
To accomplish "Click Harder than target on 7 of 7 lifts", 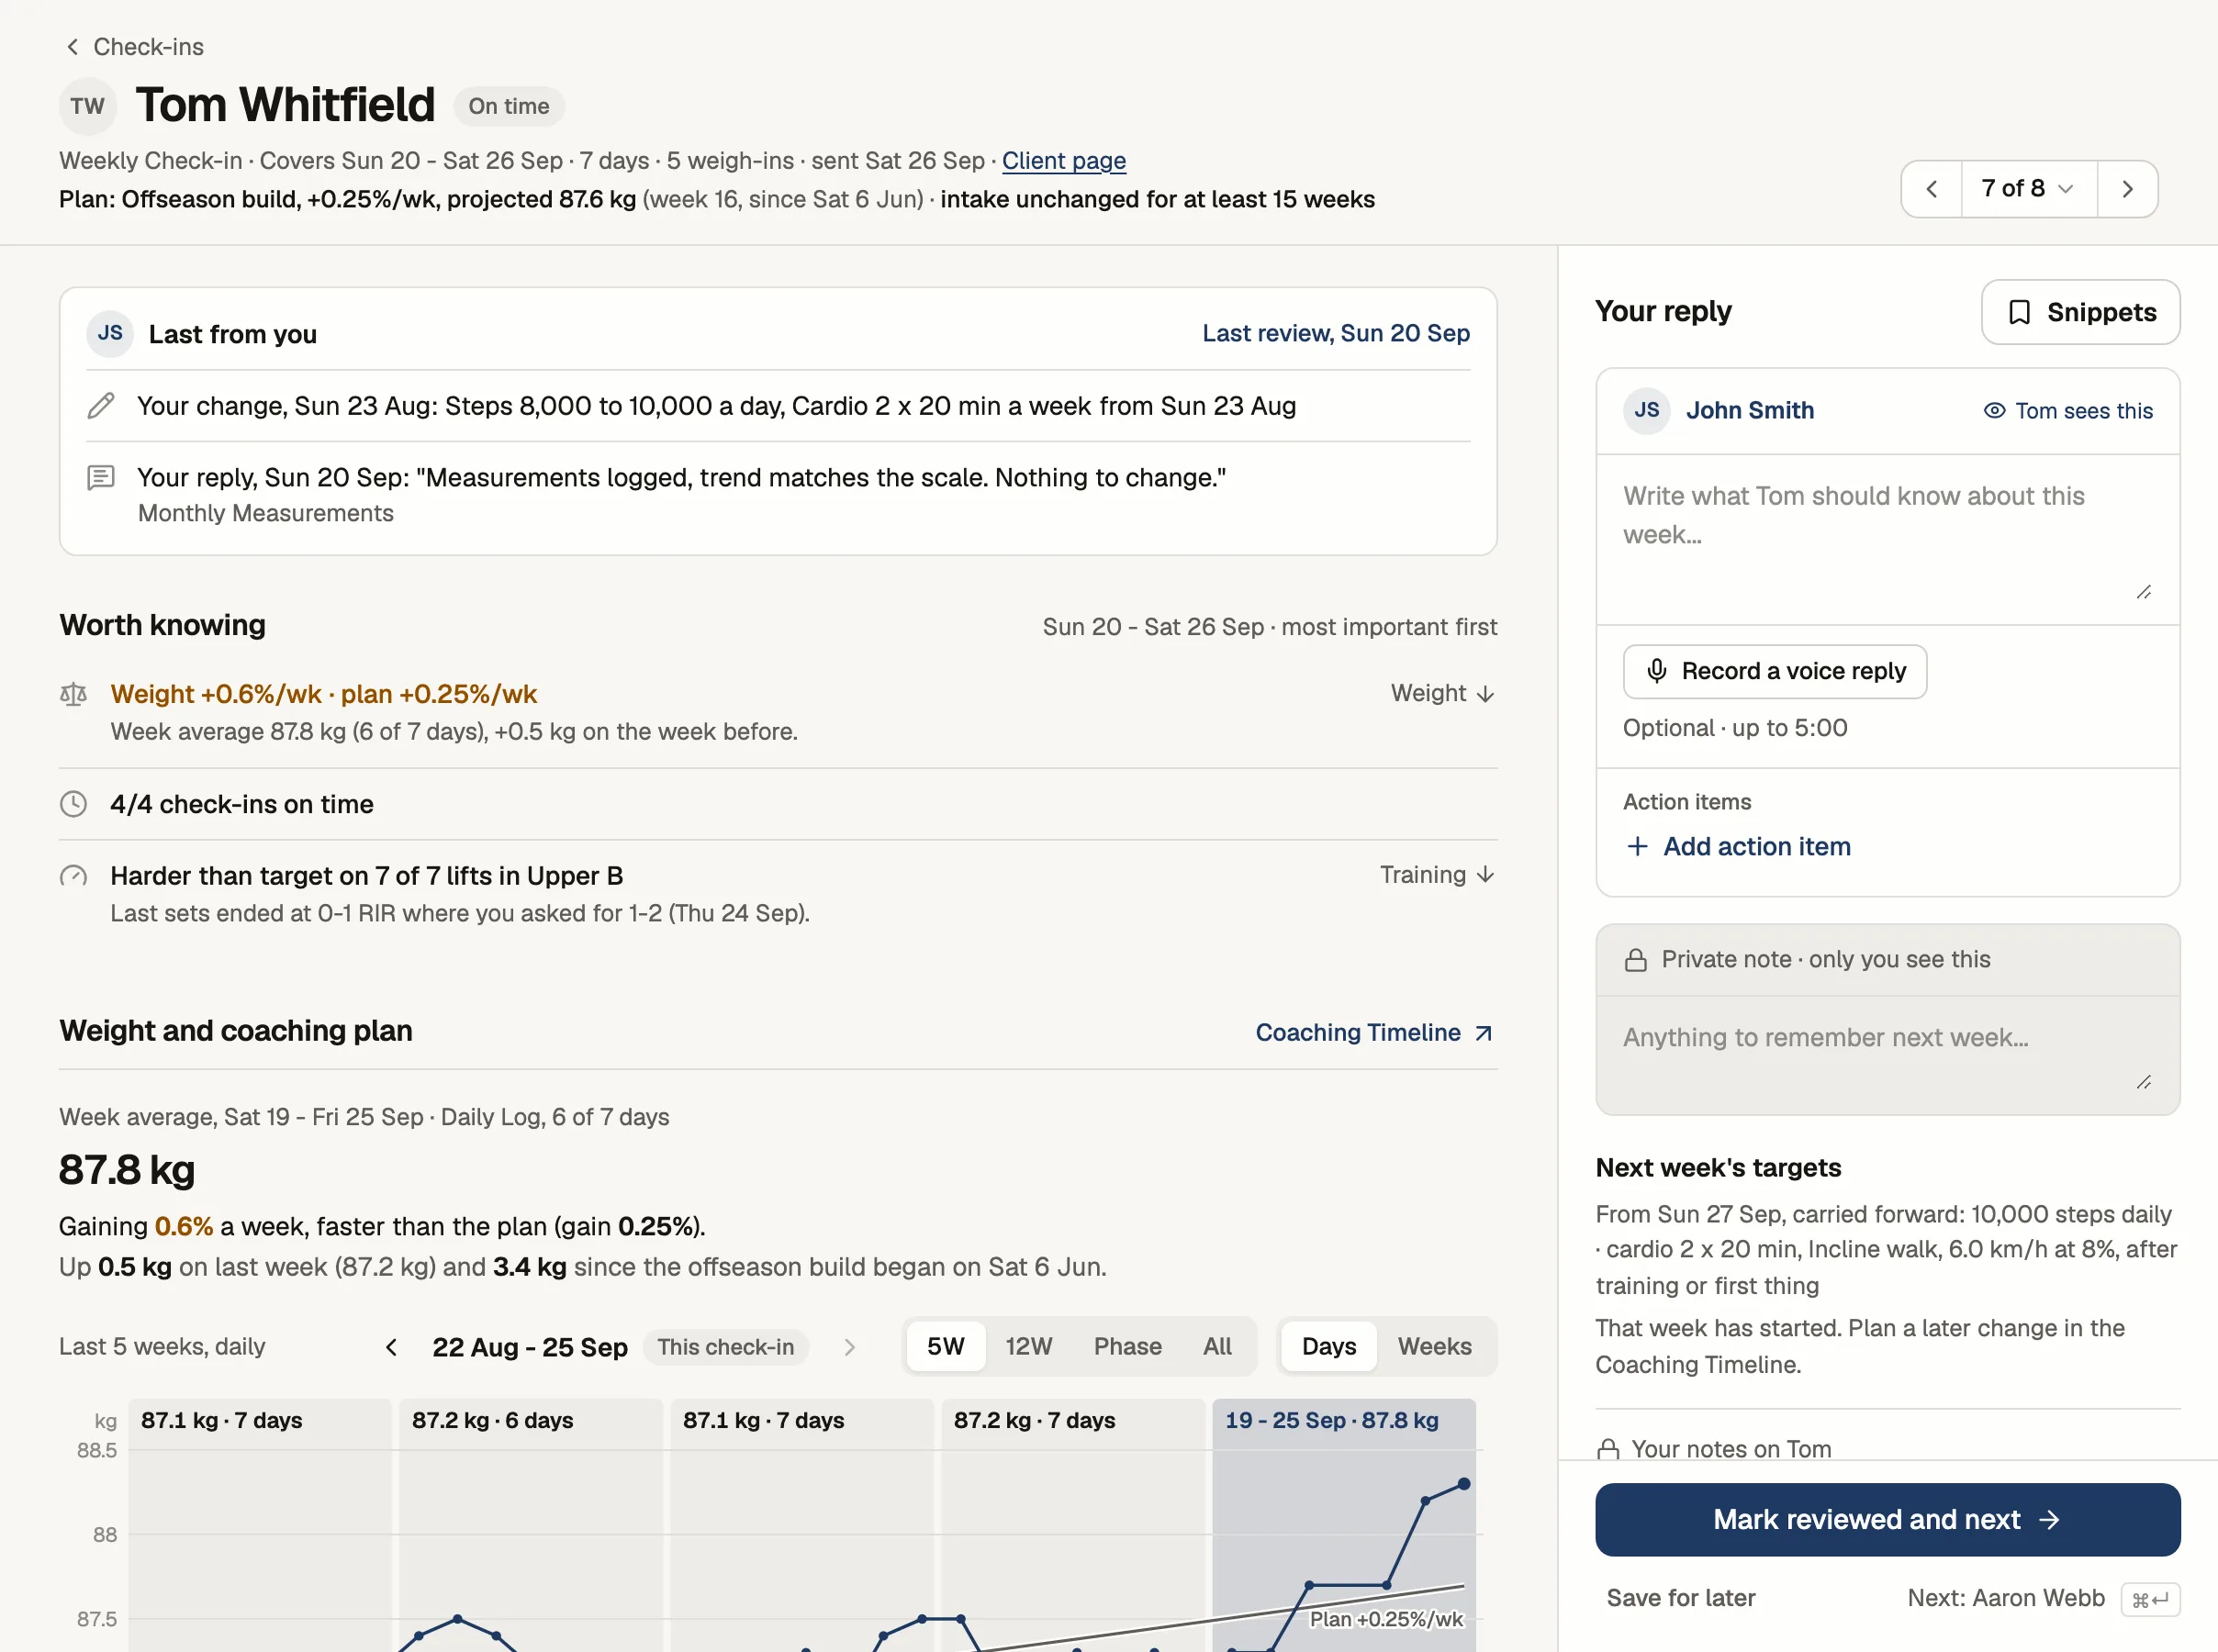I will [366, 876].
